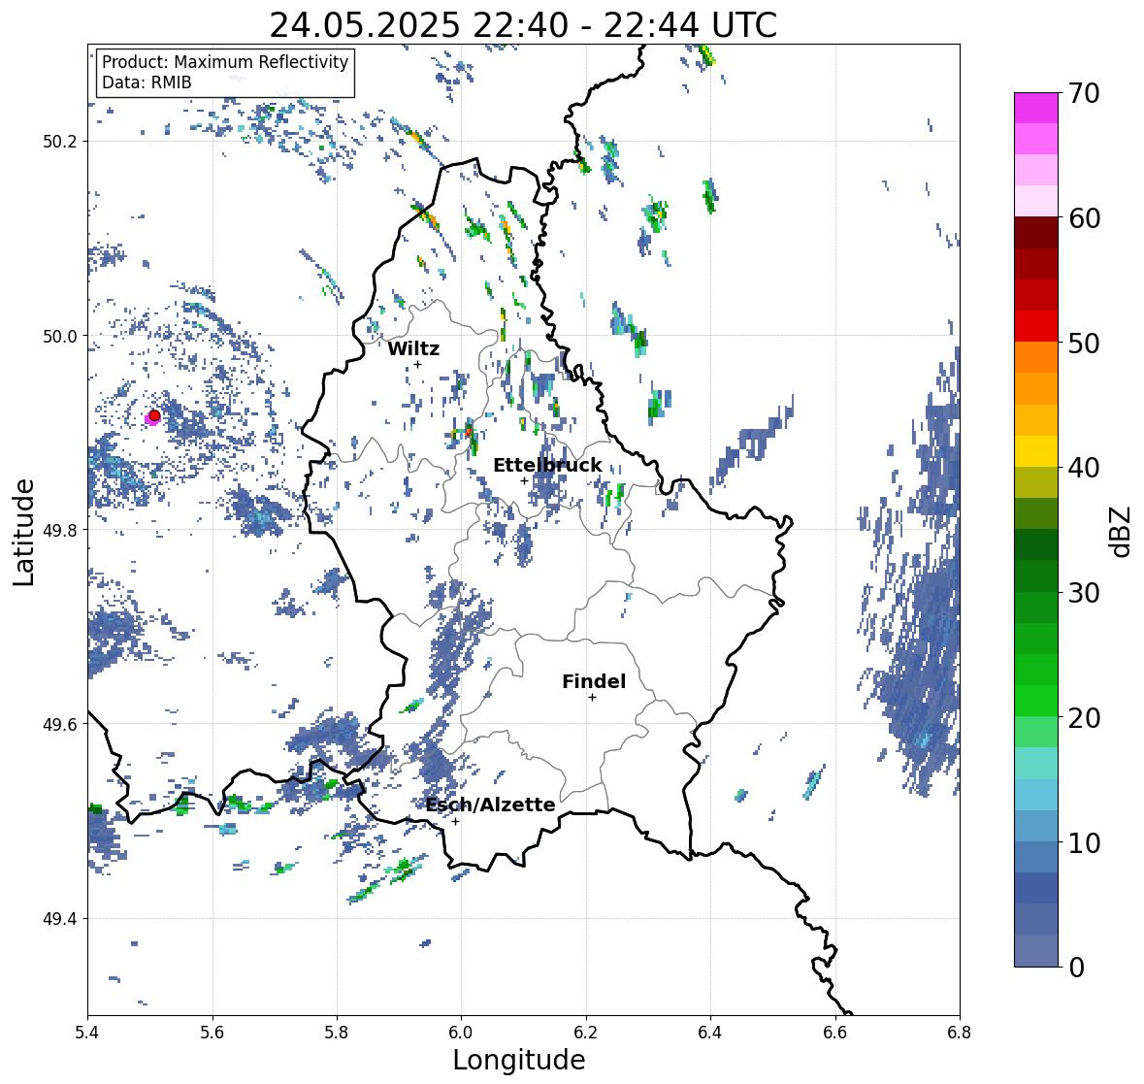Click the 6.0 longitude tick label
The height and width of the screenshot is (1084, 1144).
tap(461, 1033)
